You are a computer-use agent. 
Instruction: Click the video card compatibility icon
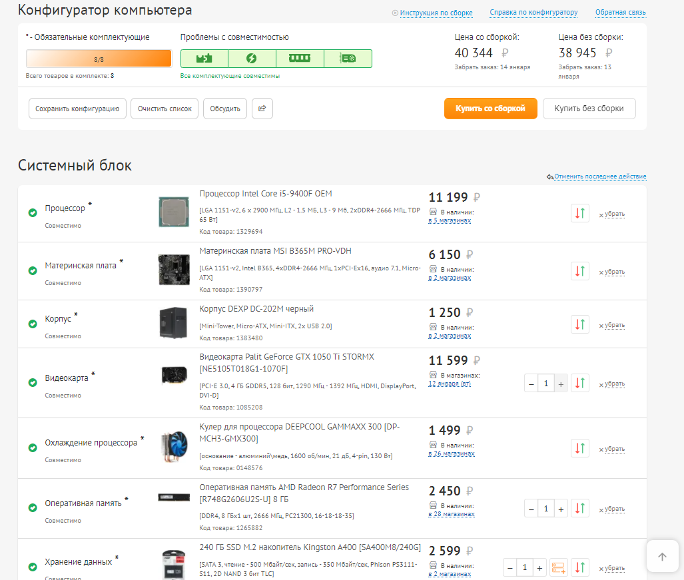348,59
